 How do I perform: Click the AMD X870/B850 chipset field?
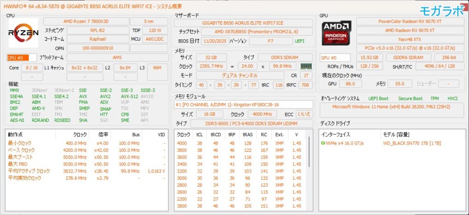pos(256,32)
